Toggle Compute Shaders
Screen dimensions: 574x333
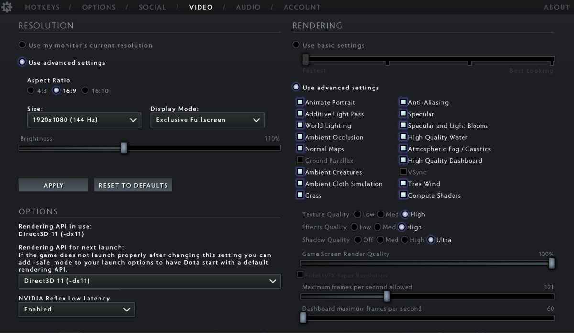pos(403,195)
